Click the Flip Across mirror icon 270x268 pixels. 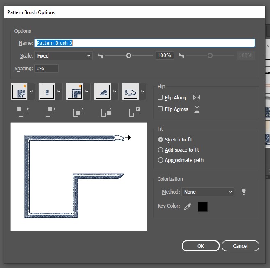(x=197, y=109)
